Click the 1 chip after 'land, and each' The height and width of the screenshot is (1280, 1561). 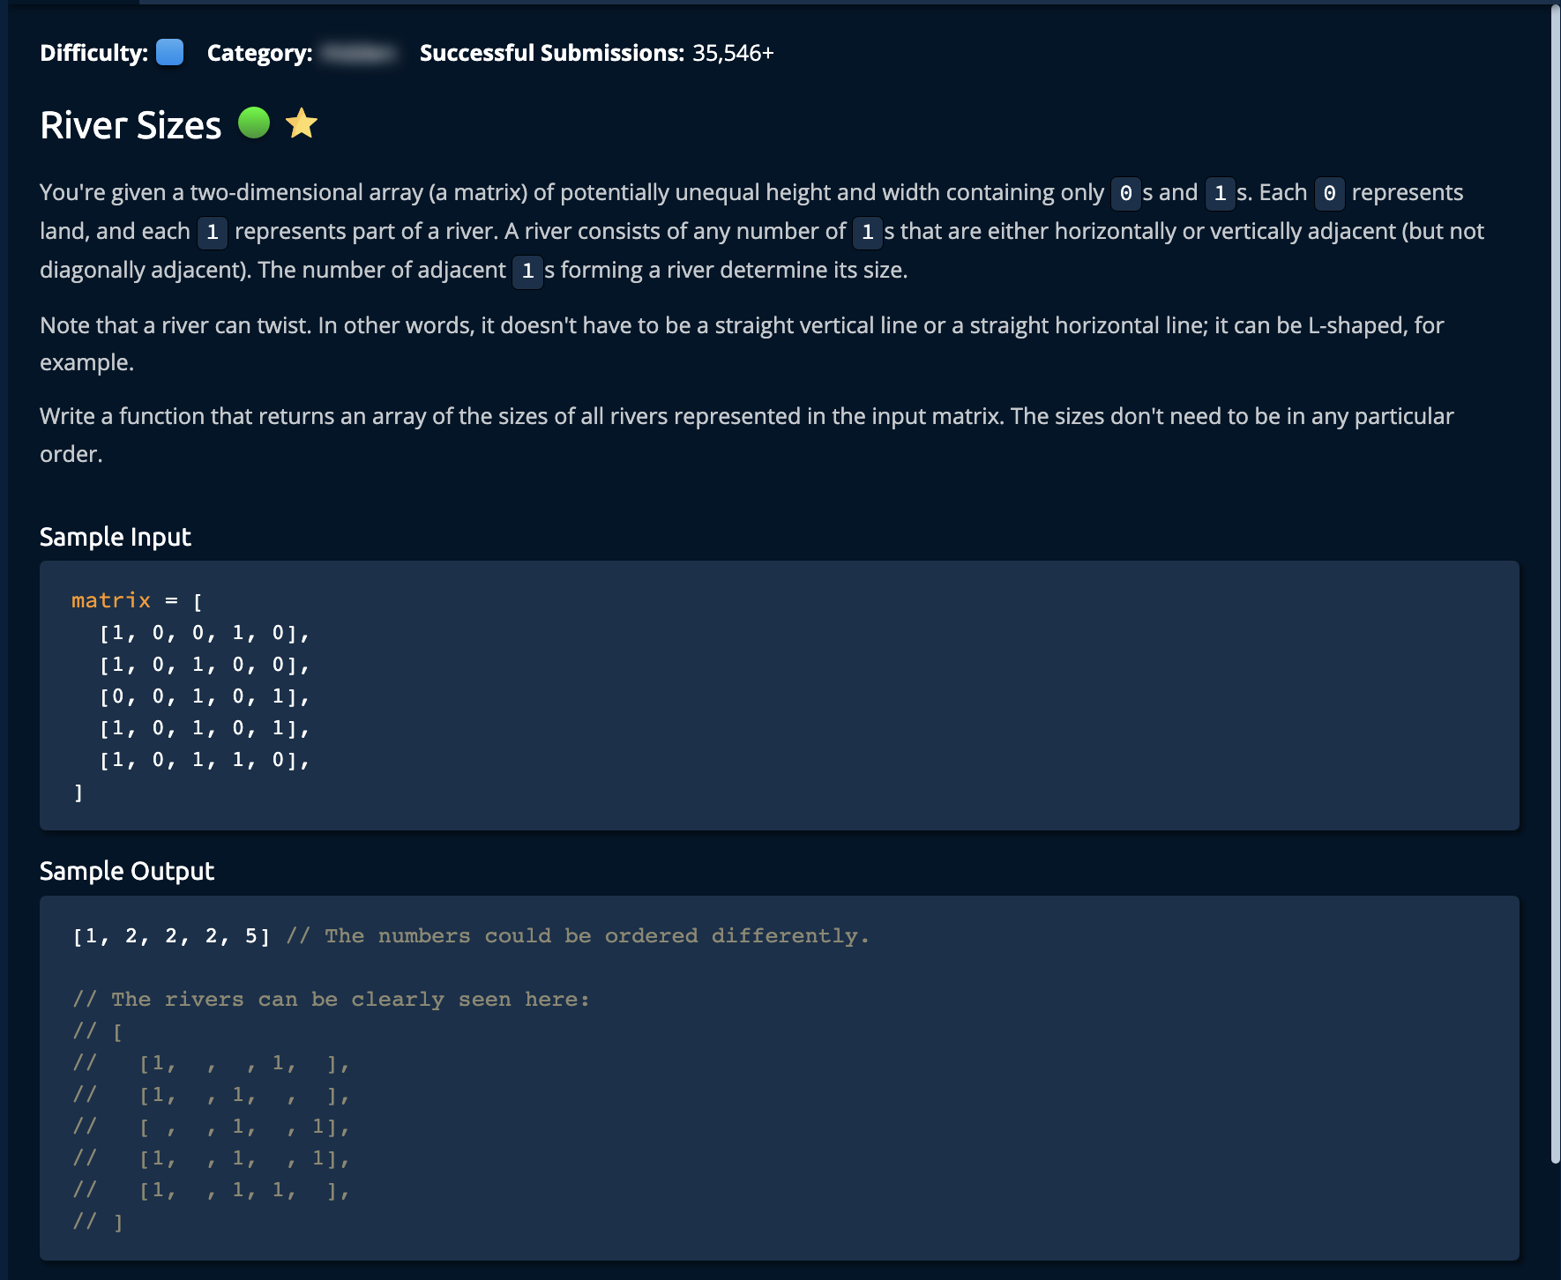point(213,232)
